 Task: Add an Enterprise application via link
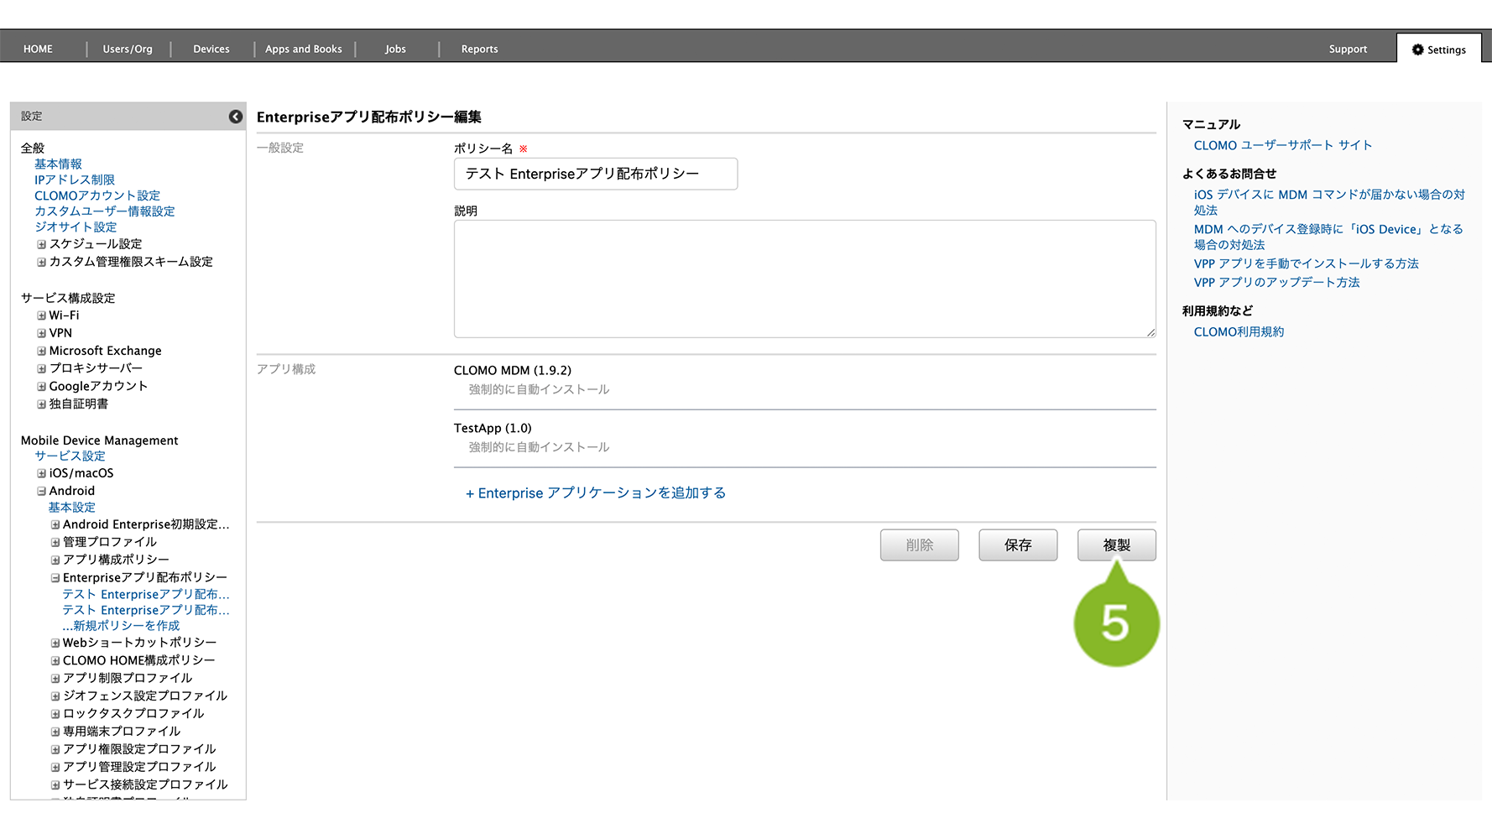(x=596, y=493)
